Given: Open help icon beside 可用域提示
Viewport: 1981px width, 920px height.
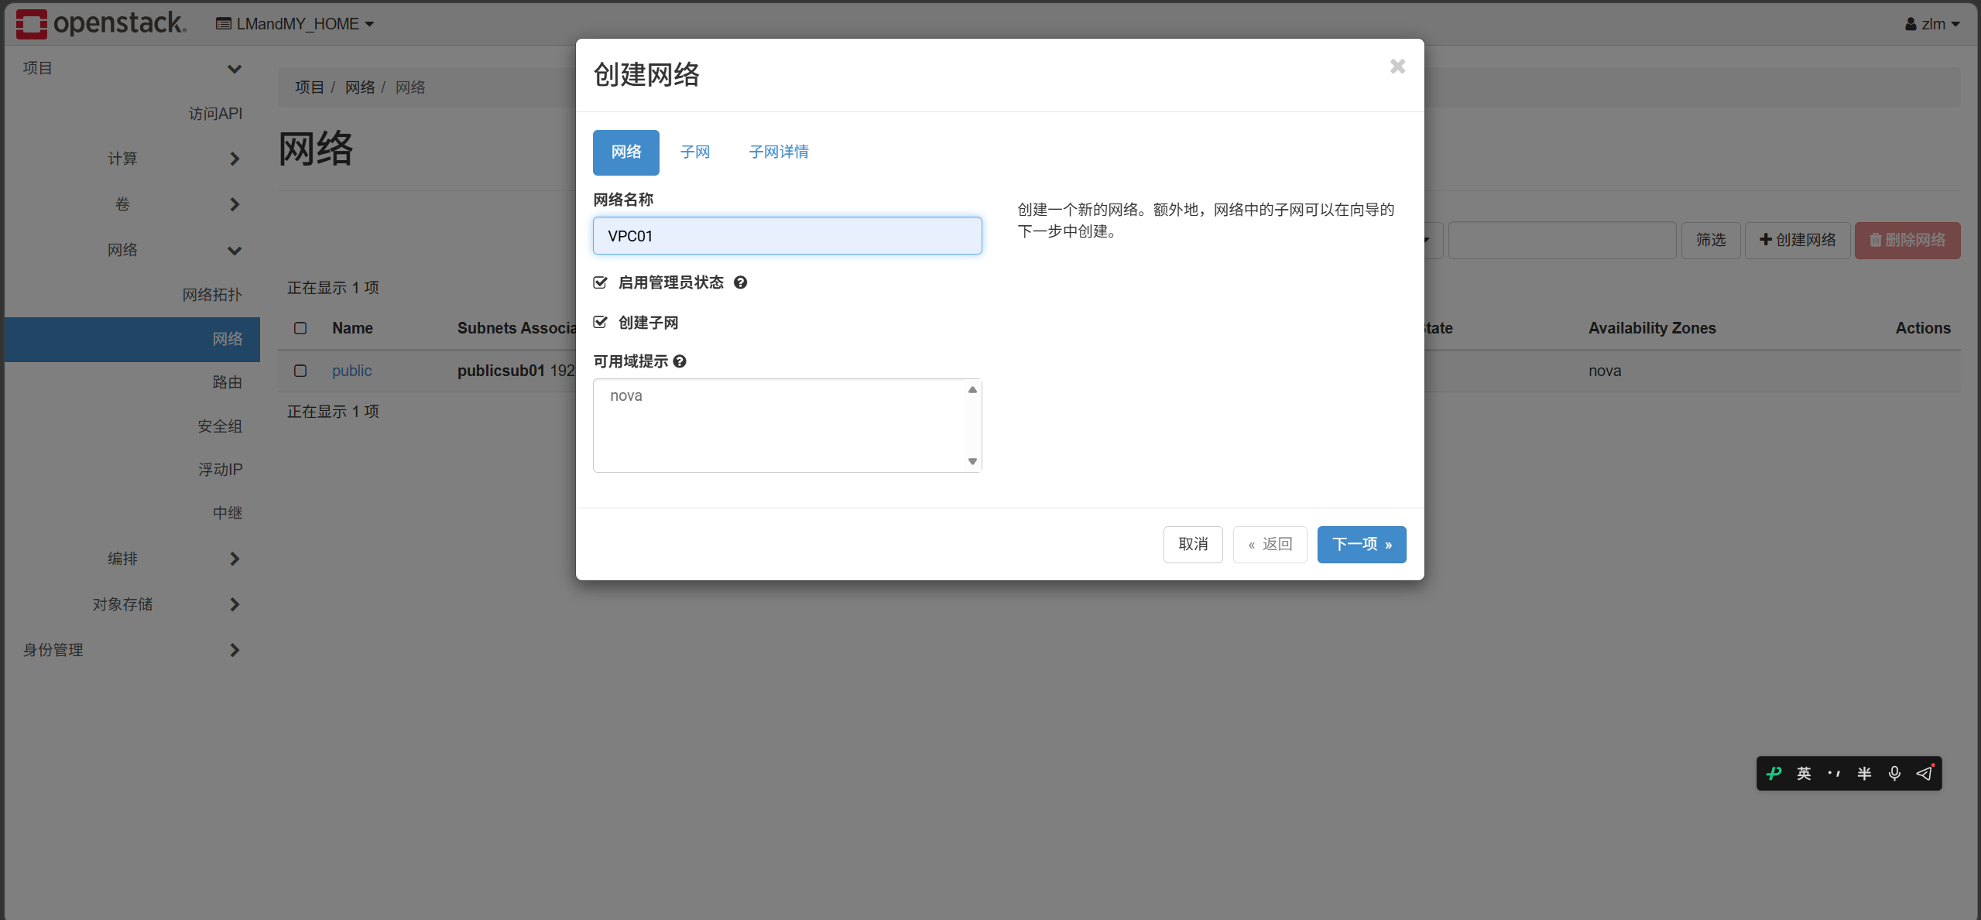Looking at the screenshot, I should (x=680, y=361).
